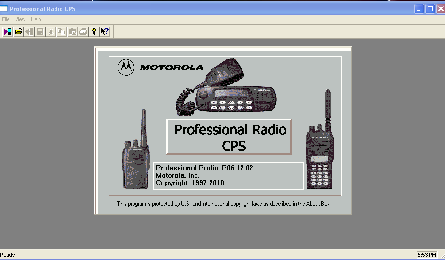This screenshot has height=260, width=445.
Task: Open the File menu
Action: click(6, 19)
